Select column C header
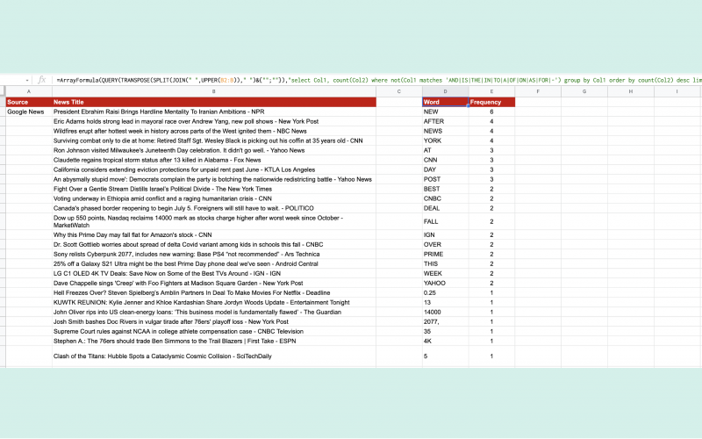 click(x=398, y=91)
